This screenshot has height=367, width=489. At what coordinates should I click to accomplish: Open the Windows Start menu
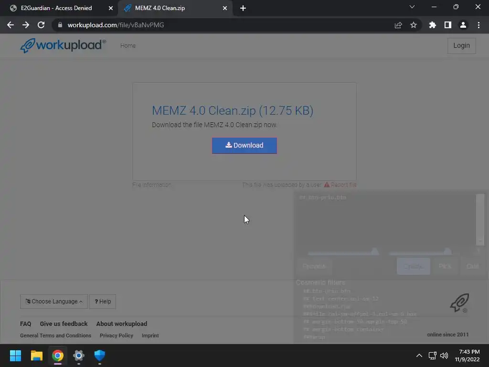[x=15, y=356]
